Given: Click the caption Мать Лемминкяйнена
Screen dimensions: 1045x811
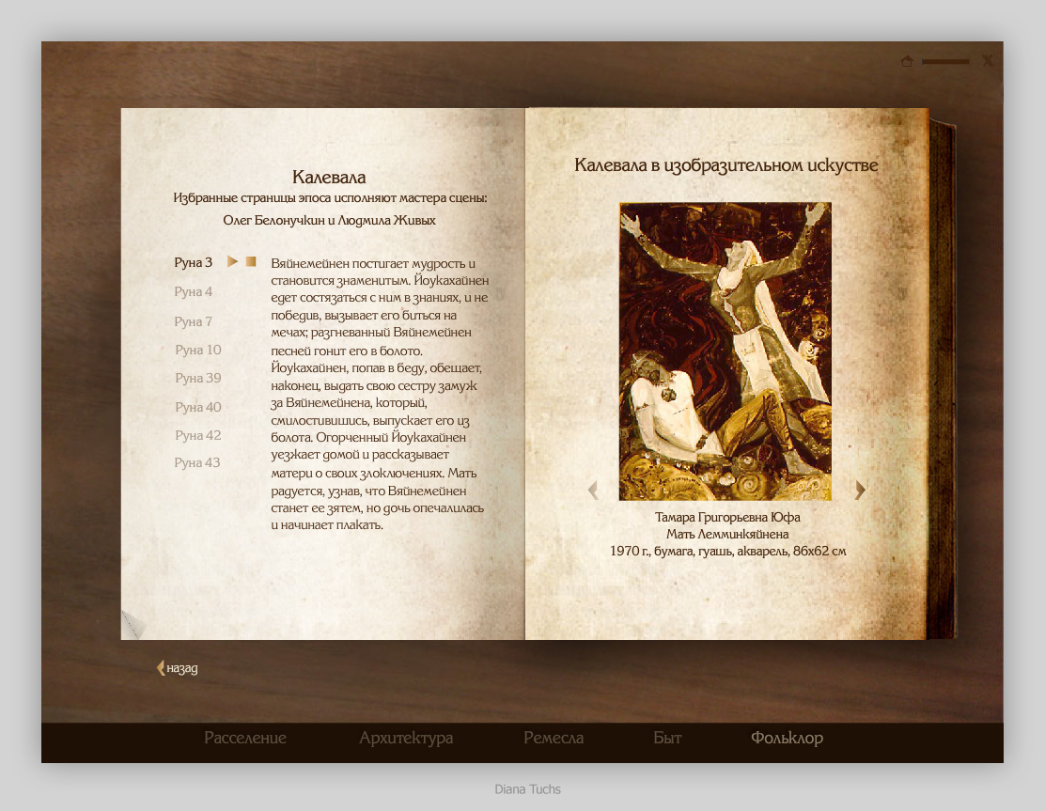Looking at the screenshot, I should pyautogui.click(x=727, y=534).
